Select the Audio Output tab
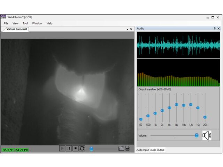This screenshot has width=223, height=167. (x=157, y=150)
